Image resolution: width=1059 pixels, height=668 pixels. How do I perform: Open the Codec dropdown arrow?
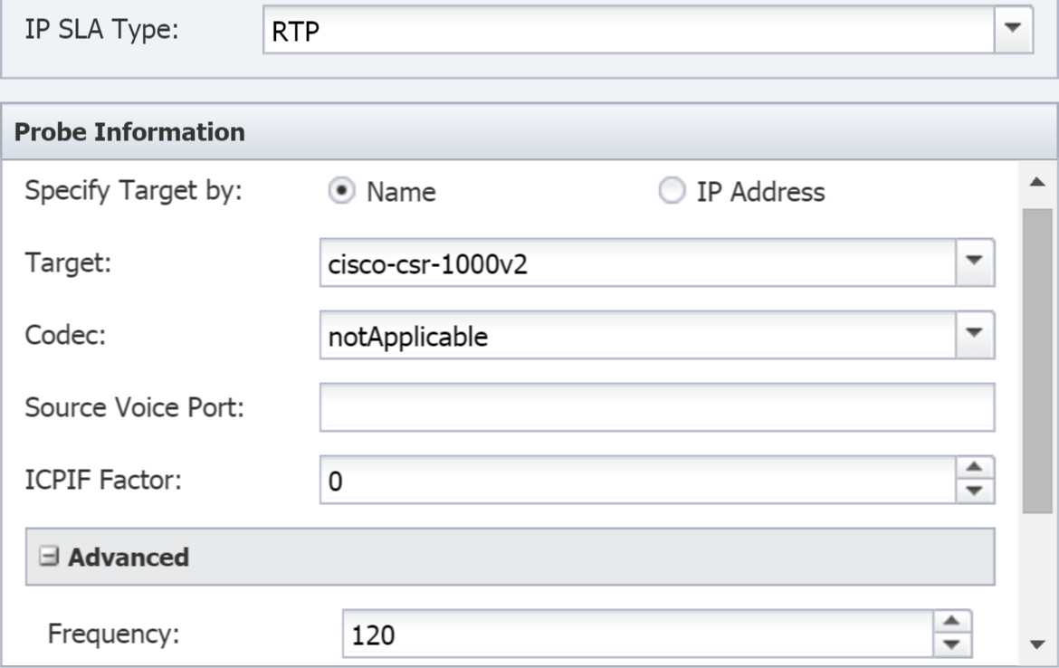[974, 334]
